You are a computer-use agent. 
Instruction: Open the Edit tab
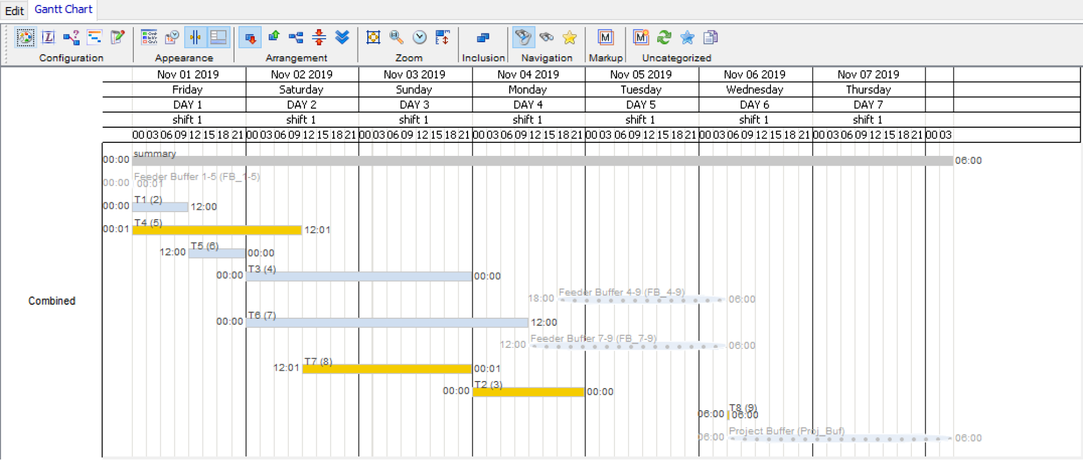tap(14, 10)
